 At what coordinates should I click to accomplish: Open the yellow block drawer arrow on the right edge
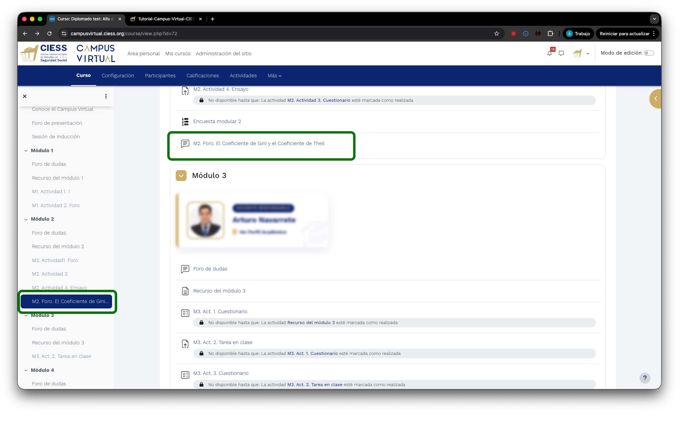click(655, 99)
